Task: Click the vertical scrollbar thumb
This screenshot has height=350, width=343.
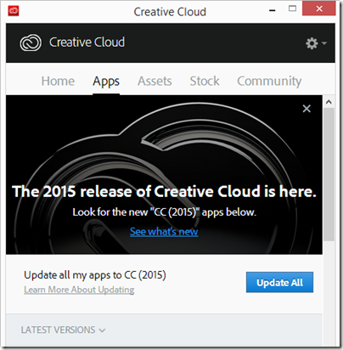Action: point(329,174)
